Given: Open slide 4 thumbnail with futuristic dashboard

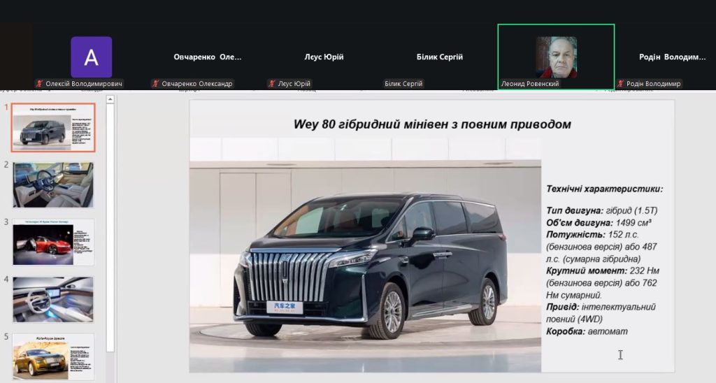Looking at the screenshot, I should pos(53,299).
